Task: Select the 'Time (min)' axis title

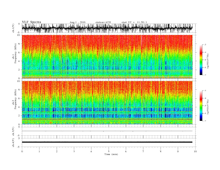Action: (111, 154)
